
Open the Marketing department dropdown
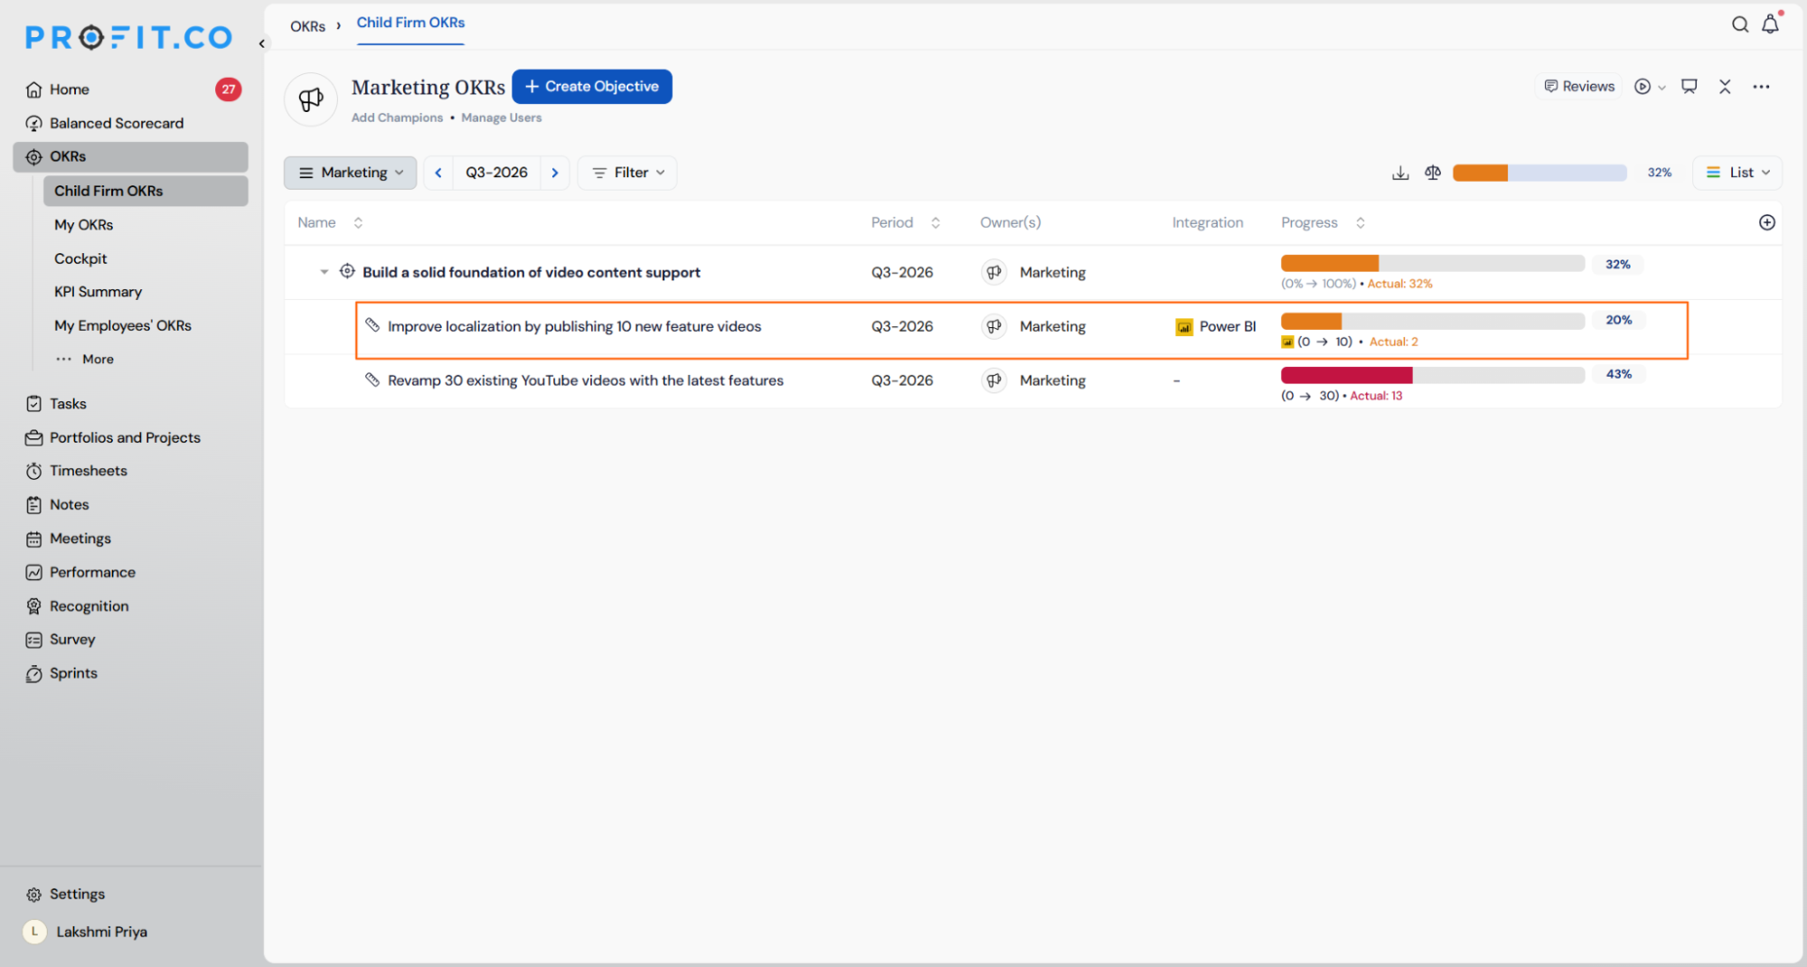click(351, 173)
